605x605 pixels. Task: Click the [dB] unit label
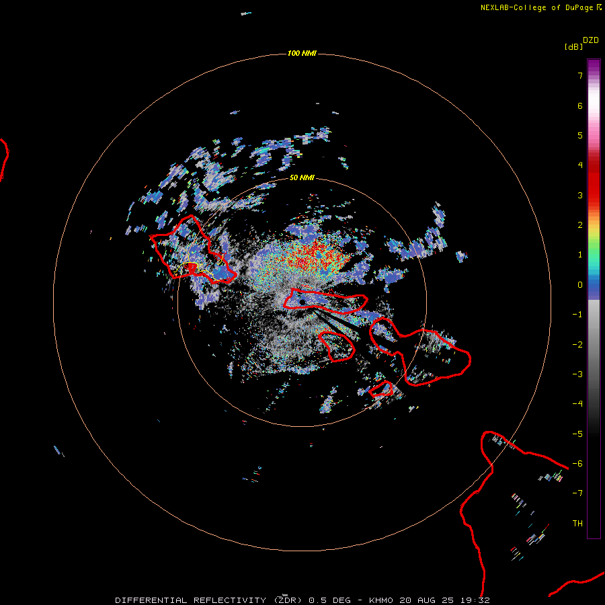(573, 47)
